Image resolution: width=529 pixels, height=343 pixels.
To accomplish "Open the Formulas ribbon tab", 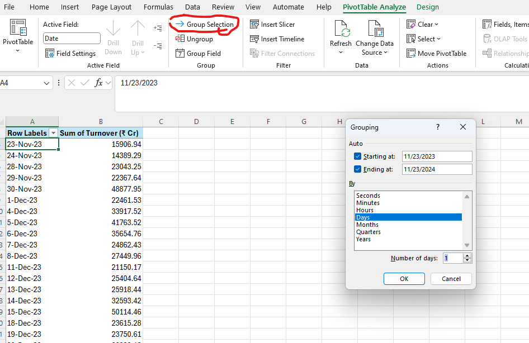I will point(158,7).
